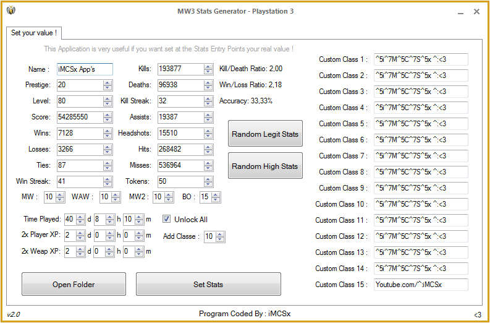Screen dimensions: 490x323
Task: Click the Custom Class 3 text field
Action: coord(421,92)
